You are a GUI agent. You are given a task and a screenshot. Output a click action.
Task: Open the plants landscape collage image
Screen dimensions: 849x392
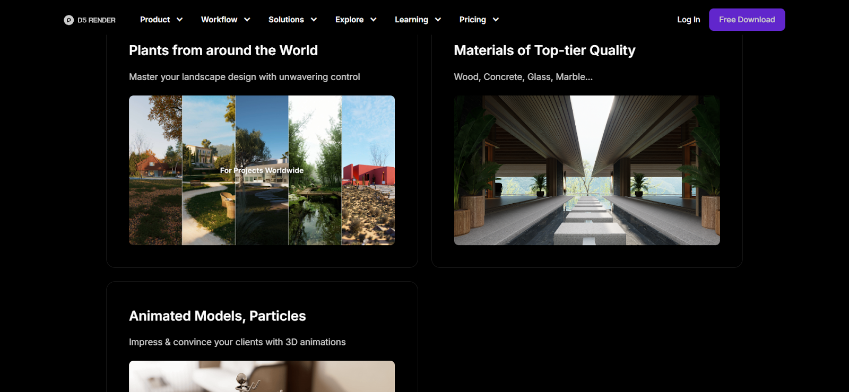pyautogui.click(x=262, y=170)
